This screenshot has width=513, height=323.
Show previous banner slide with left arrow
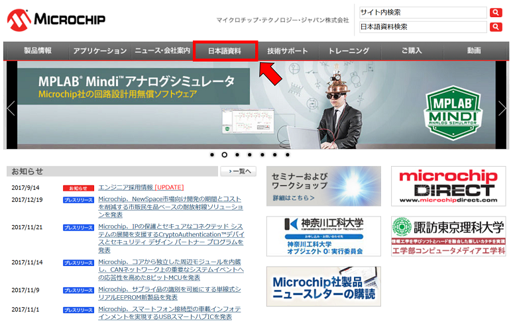[x=11, y=109]
